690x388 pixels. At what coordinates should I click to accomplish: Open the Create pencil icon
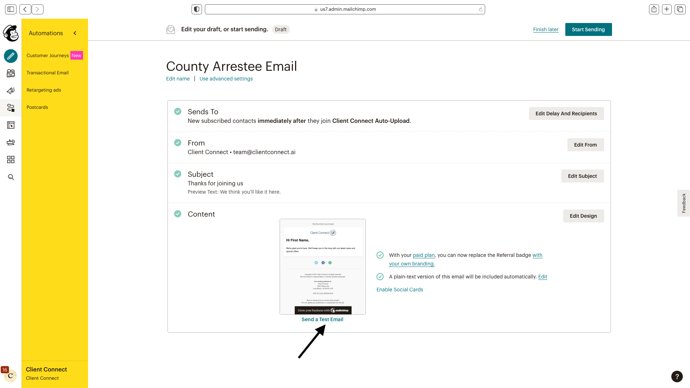[x=11, y=56]
